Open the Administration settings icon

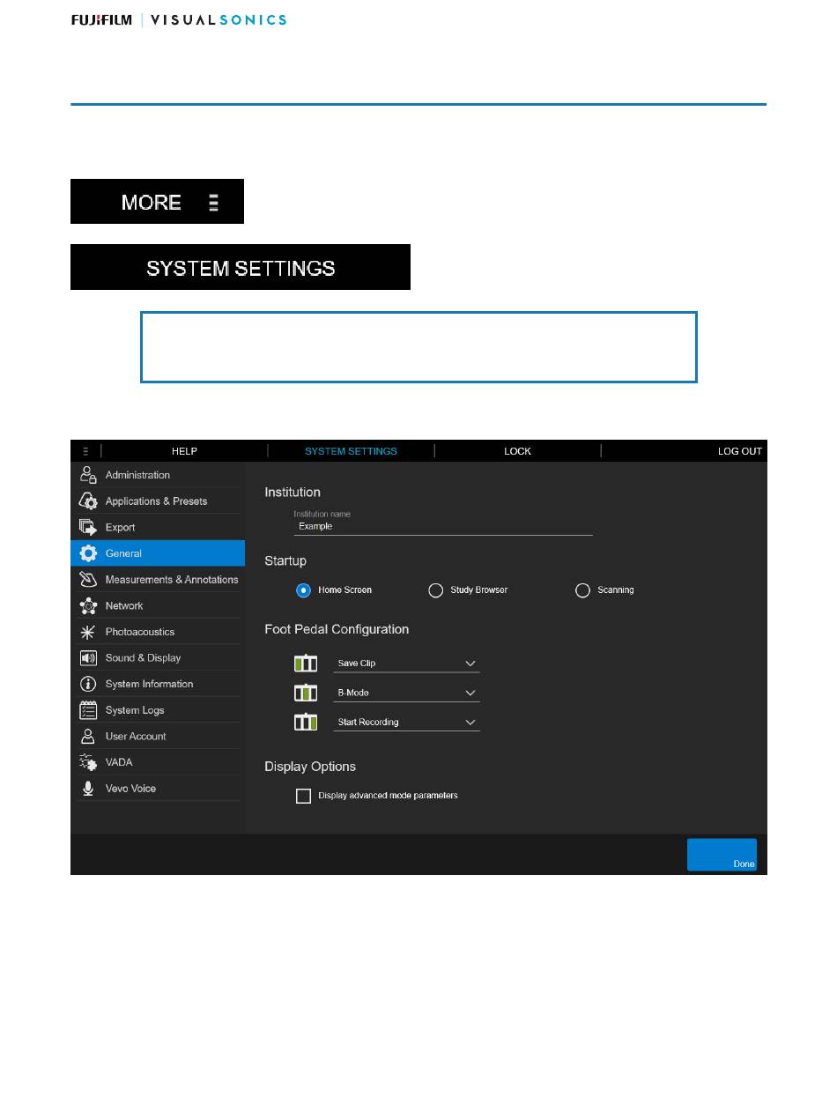[88, 475]
